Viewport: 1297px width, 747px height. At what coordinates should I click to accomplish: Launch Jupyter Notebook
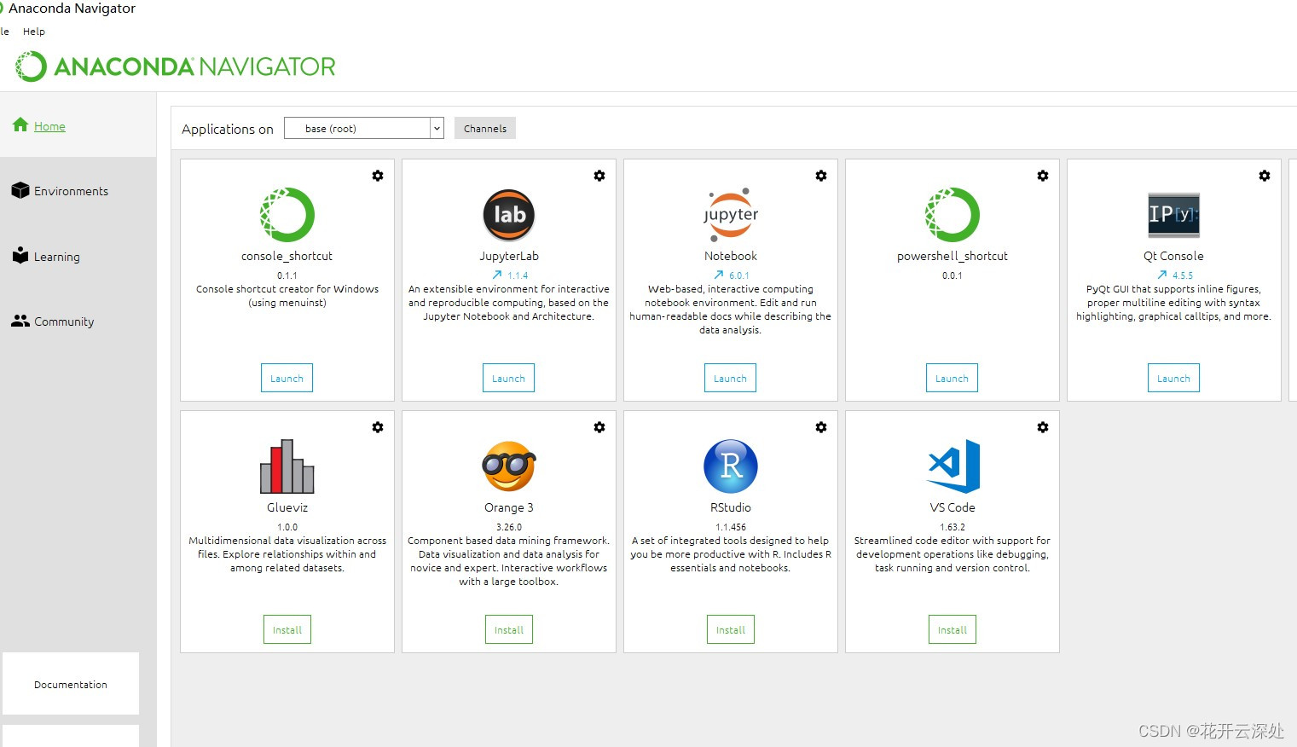point(730,378)
